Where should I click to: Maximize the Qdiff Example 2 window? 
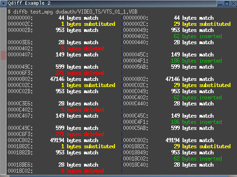click(x=227, y=3)
